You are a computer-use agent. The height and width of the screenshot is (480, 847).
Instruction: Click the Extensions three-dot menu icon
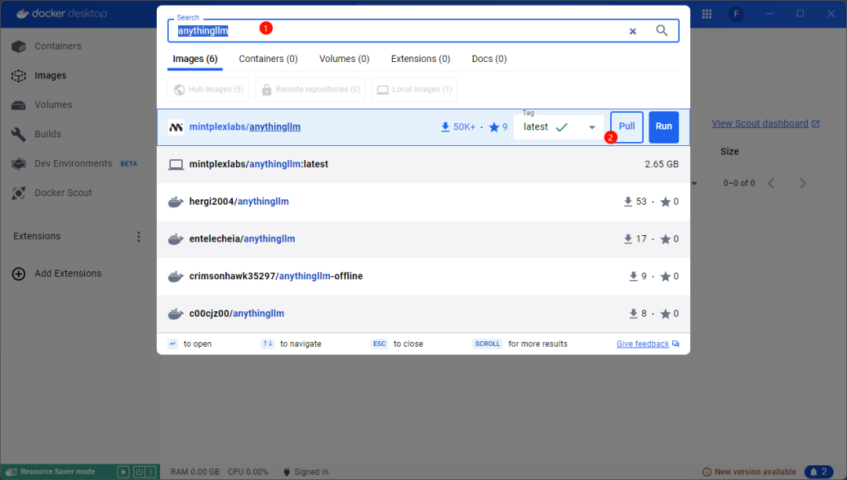pyautogui.click(x=139, y=236)
